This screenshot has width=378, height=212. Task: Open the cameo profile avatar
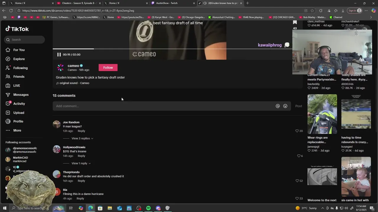[60, 68]
